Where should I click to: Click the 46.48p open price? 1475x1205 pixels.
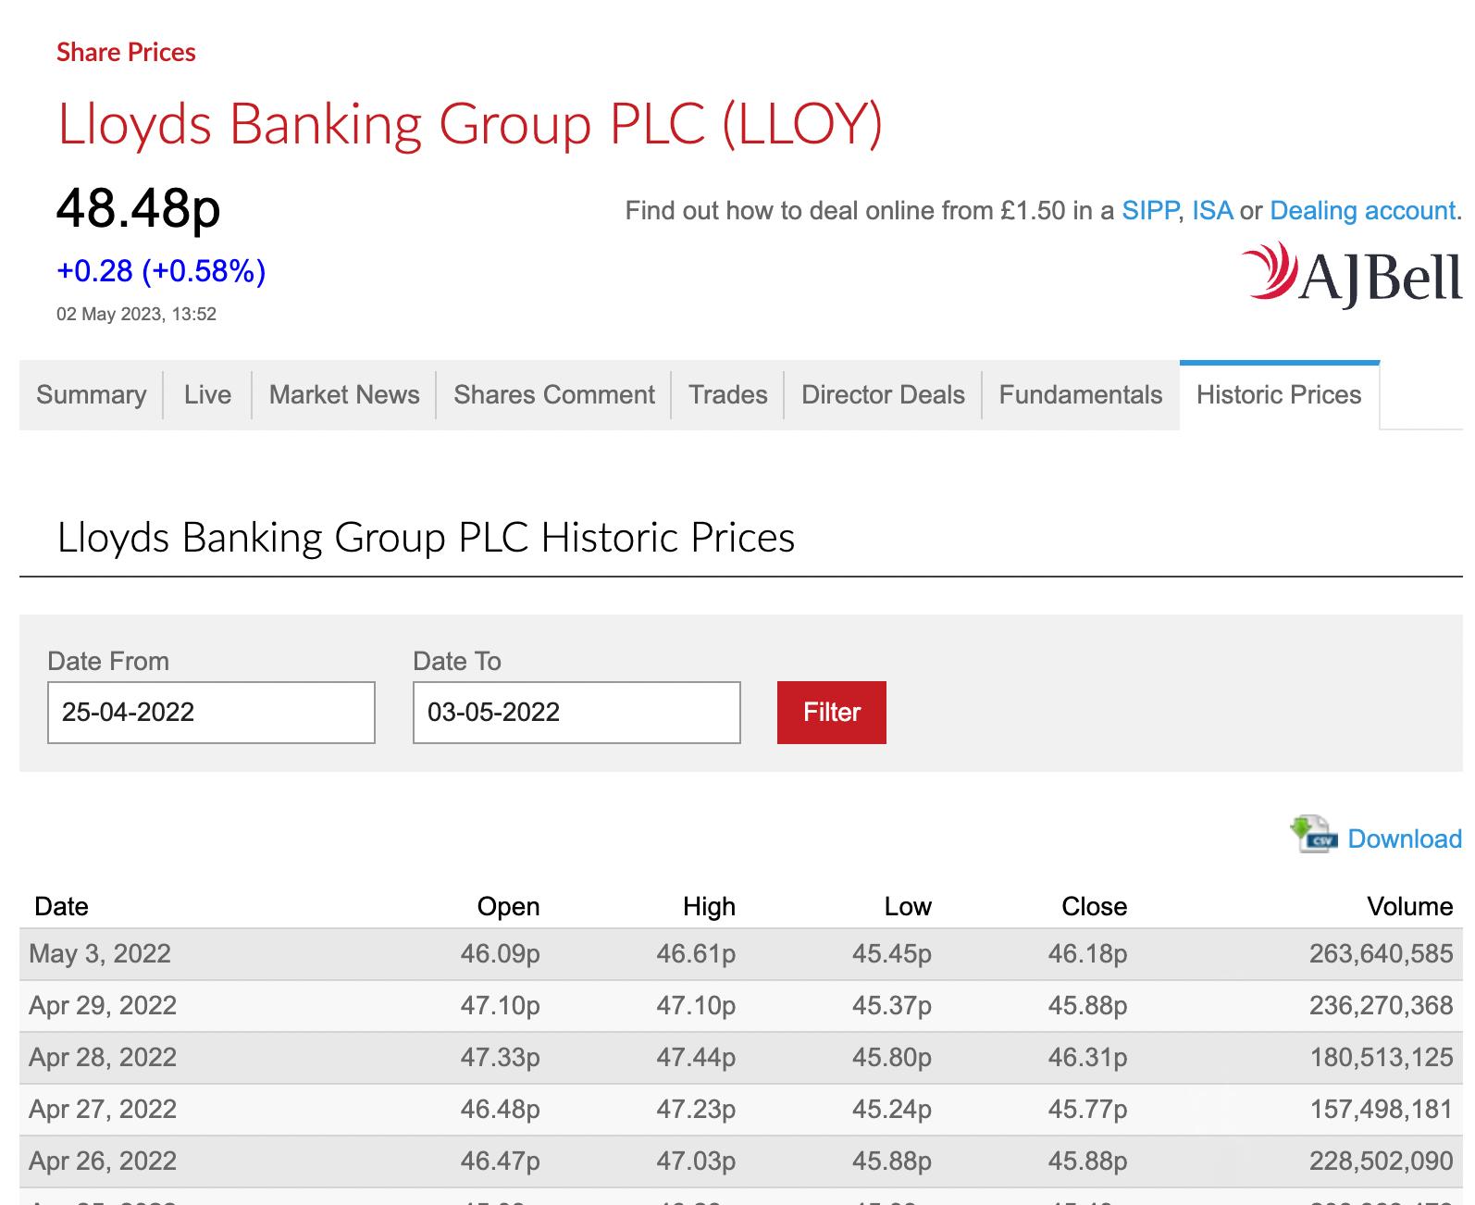coord(500,1110)
